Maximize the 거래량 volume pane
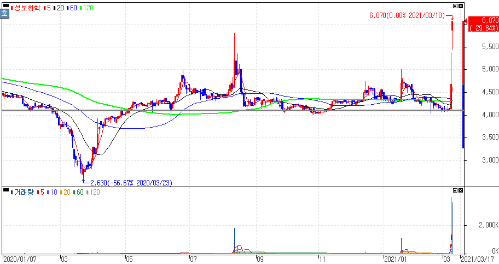499x264 pixels. point(455,190)
